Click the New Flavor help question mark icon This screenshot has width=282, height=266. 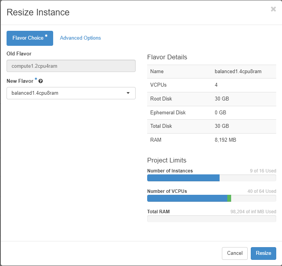tap(40, 81)
